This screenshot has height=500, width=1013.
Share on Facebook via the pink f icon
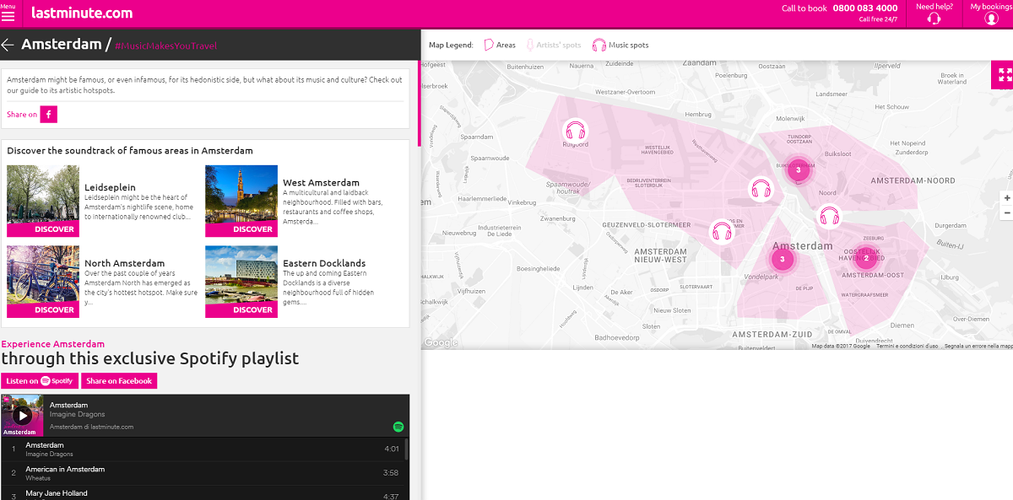tap(49, 115)
